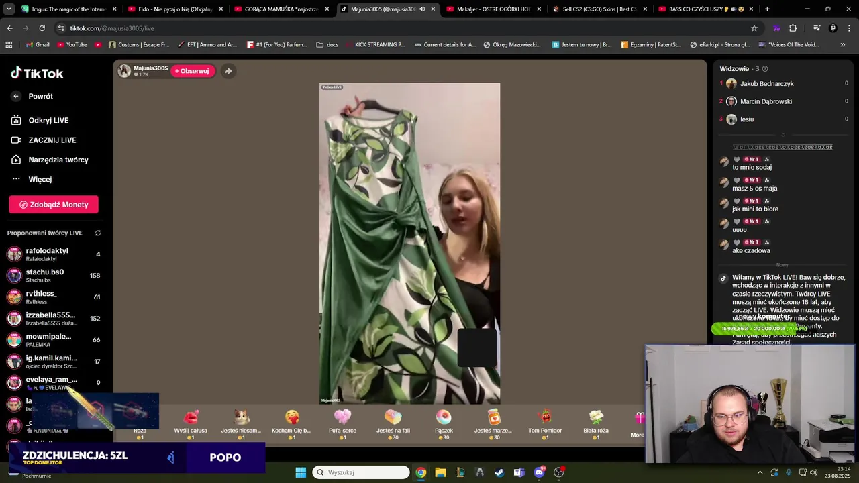Image resolution: width=859 pixels, height=483 pixels.
Task: Open ig.kamil.kami live stream
Action: point(54,362)
